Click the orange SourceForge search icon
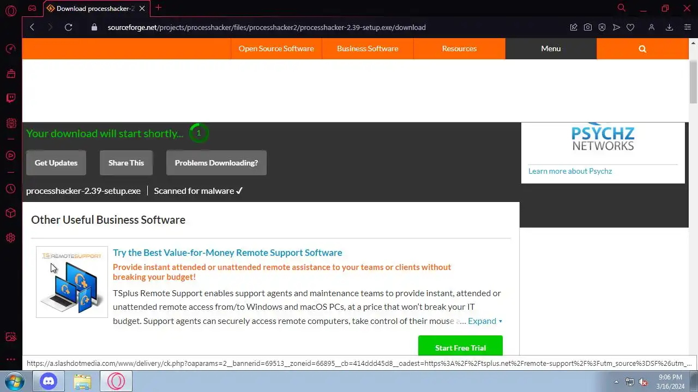 click(642, 48)
